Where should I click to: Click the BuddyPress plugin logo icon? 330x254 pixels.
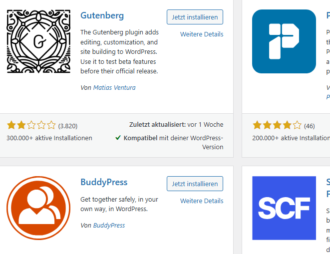[39, 208]
